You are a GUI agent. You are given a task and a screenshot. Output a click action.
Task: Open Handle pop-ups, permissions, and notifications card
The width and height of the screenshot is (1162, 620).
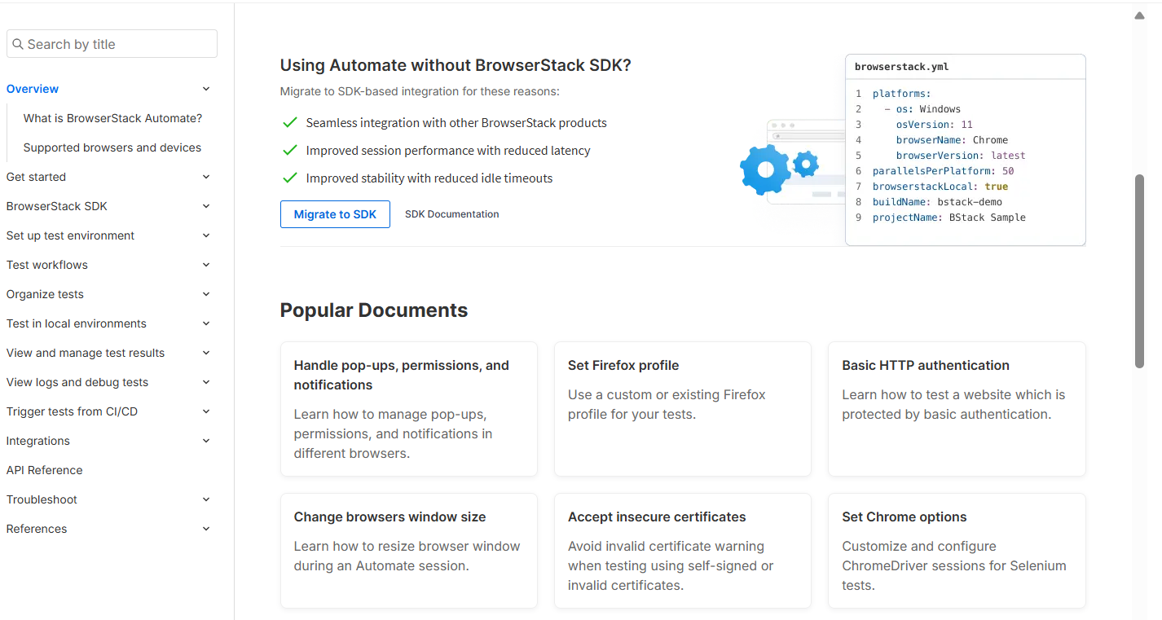409,409
